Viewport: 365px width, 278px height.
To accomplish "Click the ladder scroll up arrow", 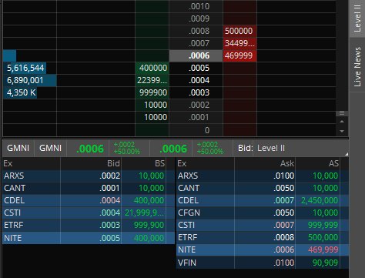I will (x=342, y=122).
